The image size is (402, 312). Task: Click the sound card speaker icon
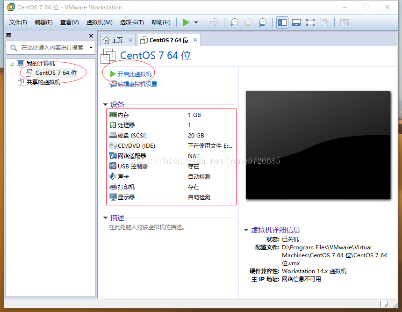pos(113,176)
